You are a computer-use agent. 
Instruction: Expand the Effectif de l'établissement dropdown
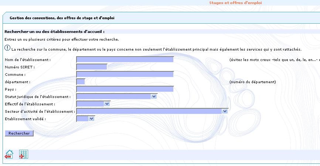pos(107,104)
